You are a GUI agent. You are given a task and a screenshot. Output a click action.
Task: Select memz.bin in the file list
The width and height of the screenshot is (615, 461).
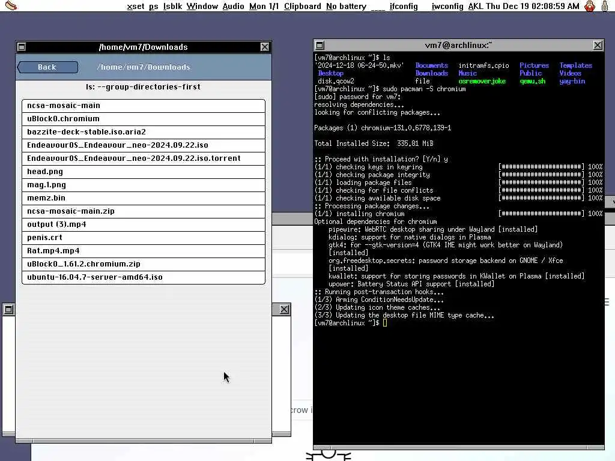coord(144,198)
